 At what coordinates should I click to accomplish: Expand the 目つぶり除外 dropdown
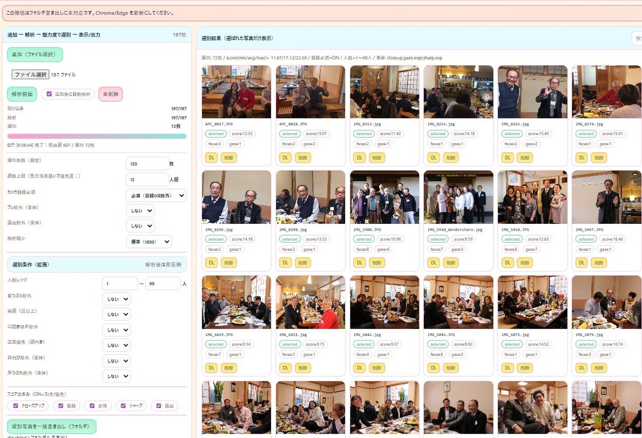click(116, 299)
